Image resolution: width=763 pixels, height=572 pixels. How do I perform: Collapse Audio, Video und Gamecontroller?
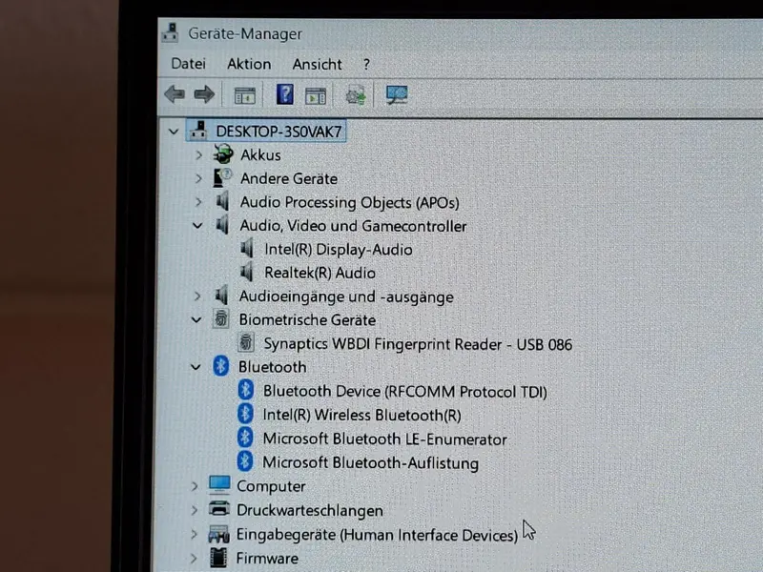coord(197,226)
